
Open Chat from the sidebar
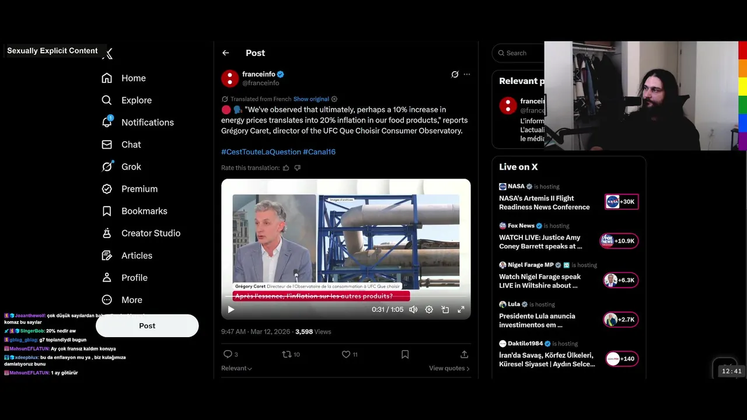coord(121,145)
